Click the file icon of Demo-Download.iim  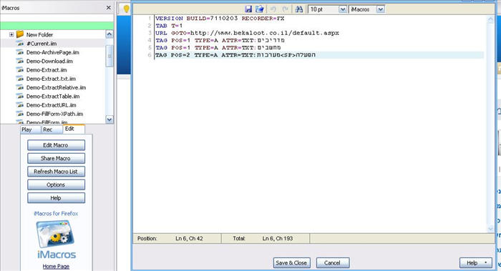20,61
